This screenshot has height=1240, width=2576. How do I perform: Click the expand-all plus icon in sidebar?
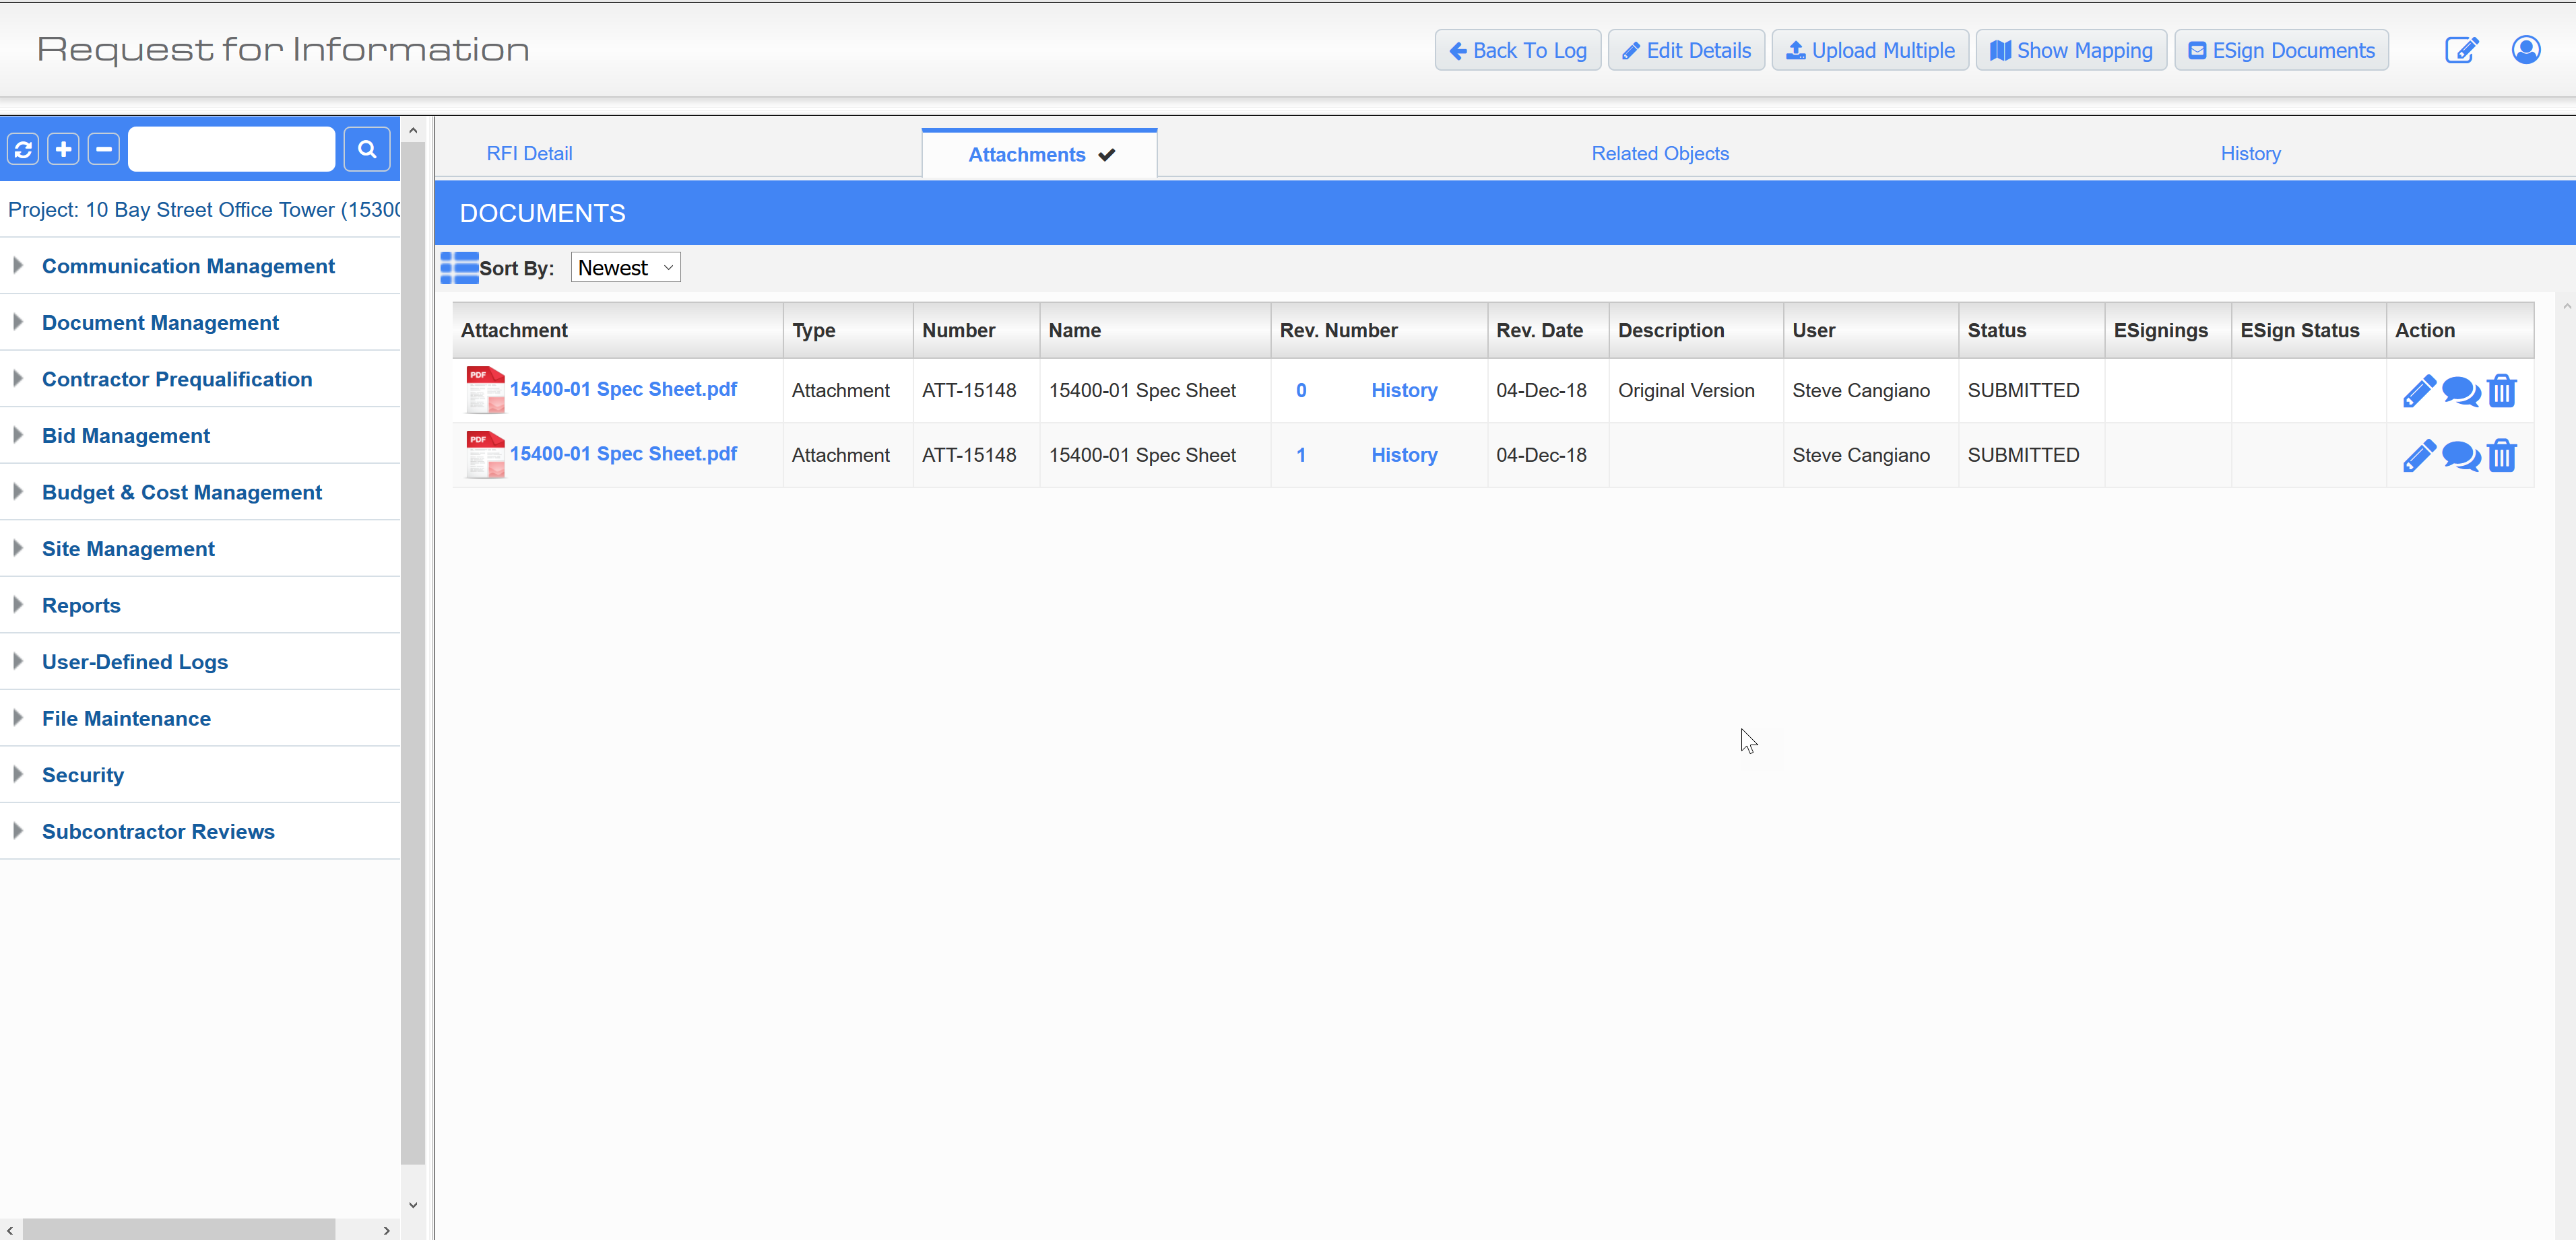64,149
